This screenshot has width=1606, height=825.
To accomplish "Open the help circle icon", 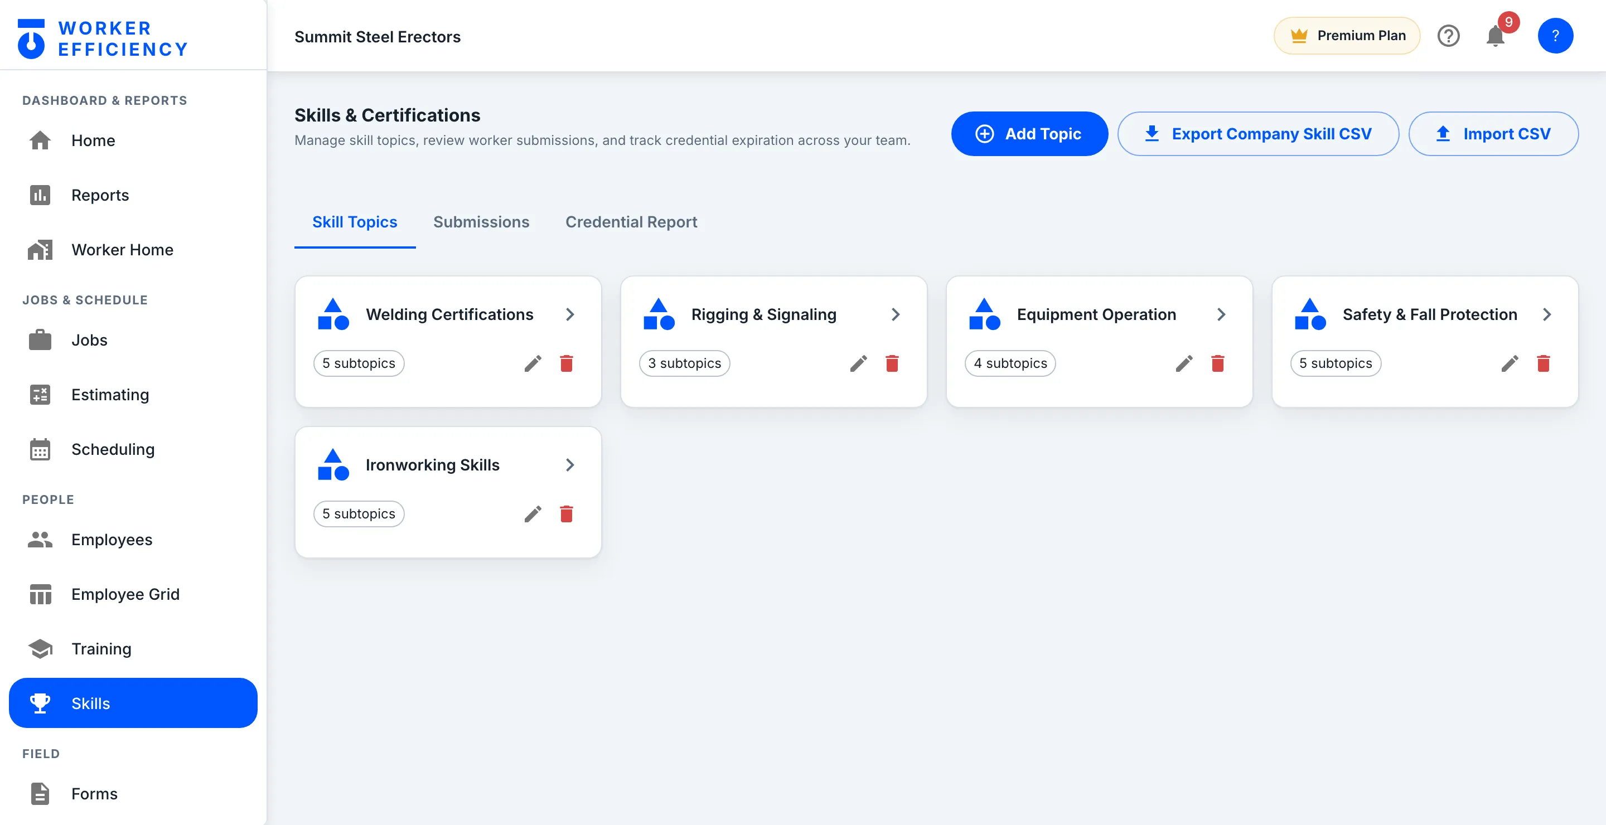I will point(1448,36).
